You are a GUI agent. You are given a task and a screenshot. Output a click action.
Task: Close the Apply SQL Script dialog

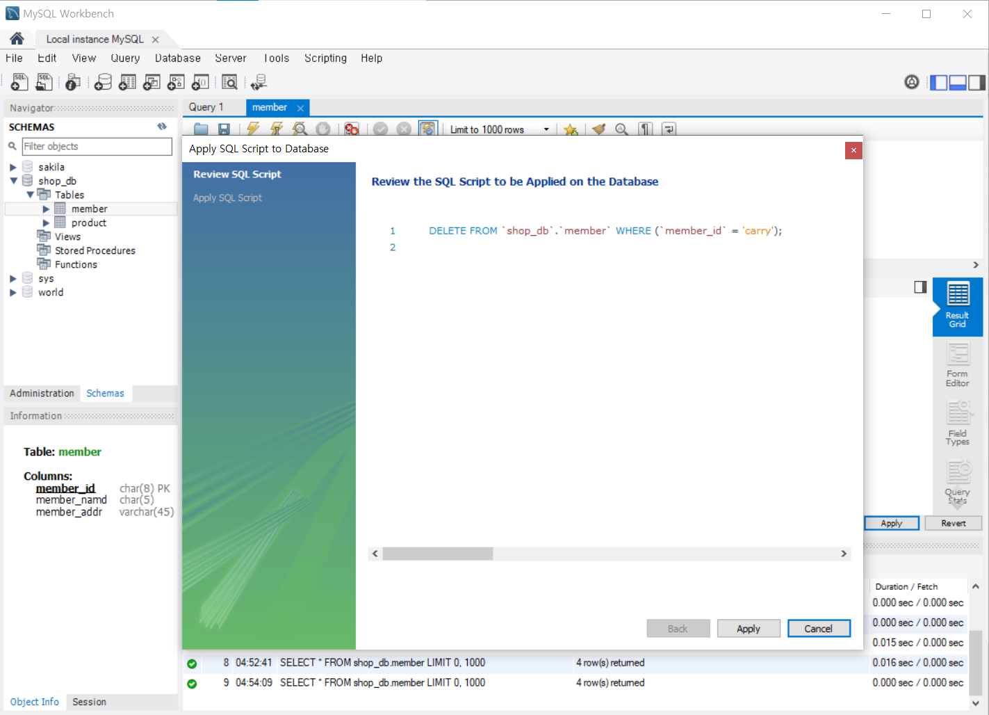point(853,150)
